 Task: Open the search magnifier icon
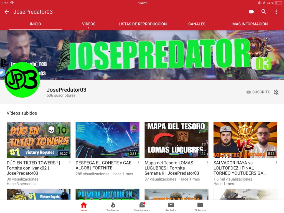264,12
